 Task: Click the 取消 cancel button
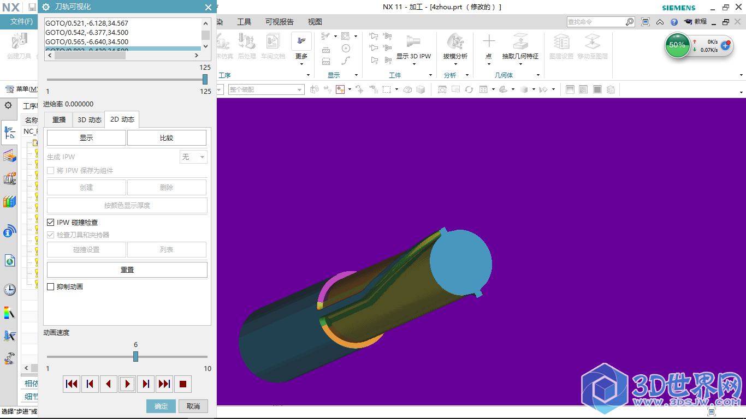[193, 406]
